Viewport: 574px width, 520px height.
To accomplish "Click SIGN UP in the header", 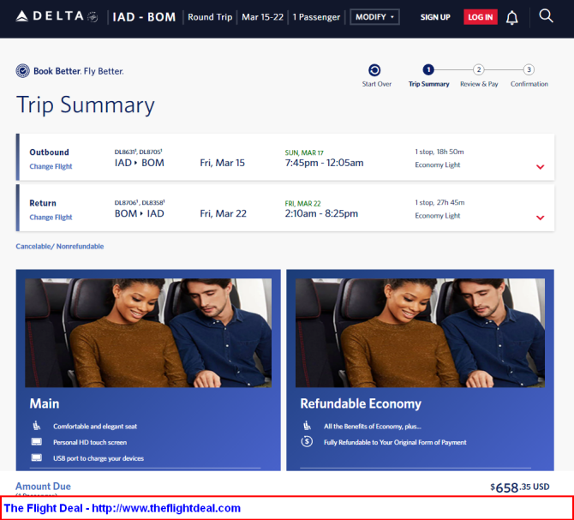I will (435, 17).
